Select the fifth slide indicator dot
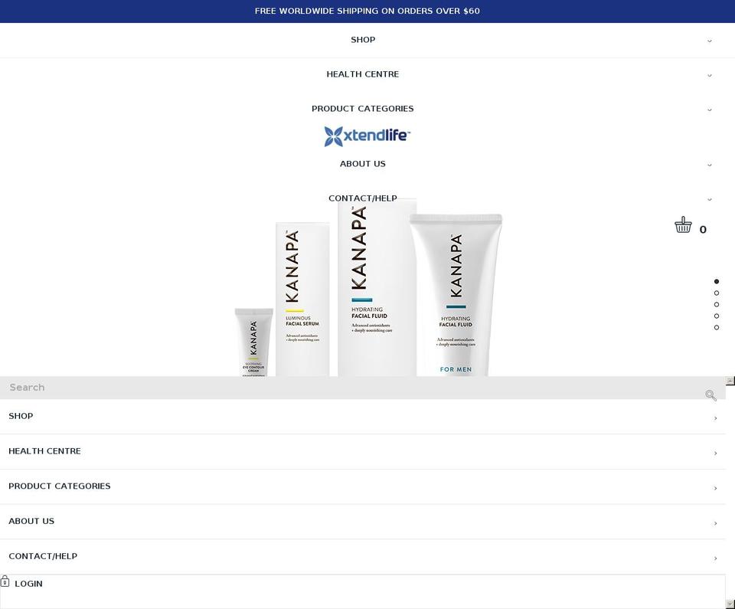 pos(717,328)
